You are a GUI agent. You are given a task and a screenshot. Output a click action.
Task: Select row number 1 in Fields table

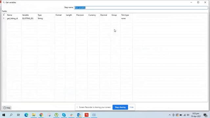[x=4, y=18]
